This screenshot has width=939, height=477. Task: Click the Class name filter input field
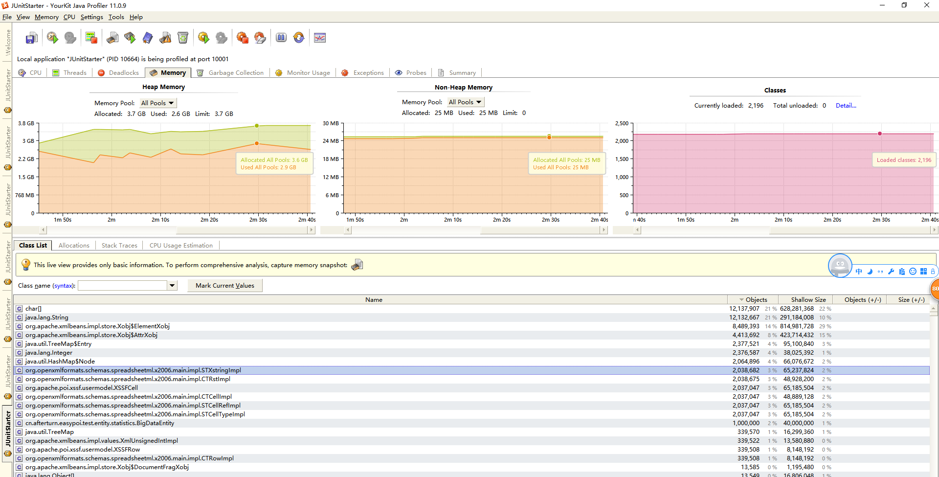(123, 286)
